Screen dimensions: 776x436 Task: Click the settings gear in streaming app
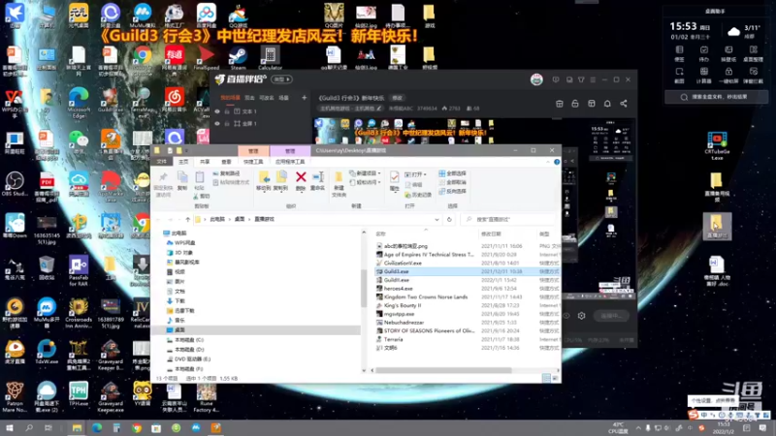tap(581, 316)
